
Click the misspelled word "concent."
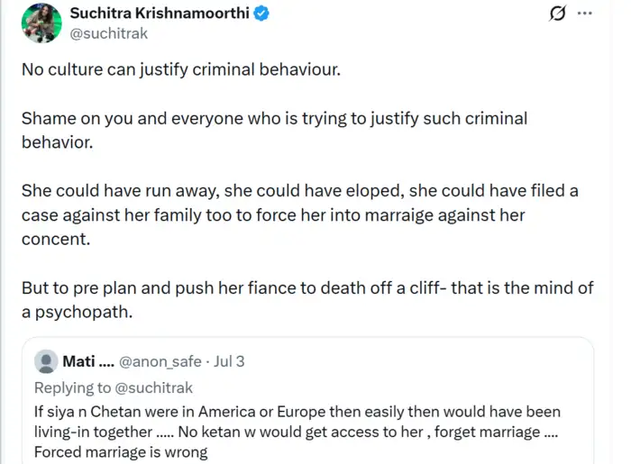tap(56, 240)
